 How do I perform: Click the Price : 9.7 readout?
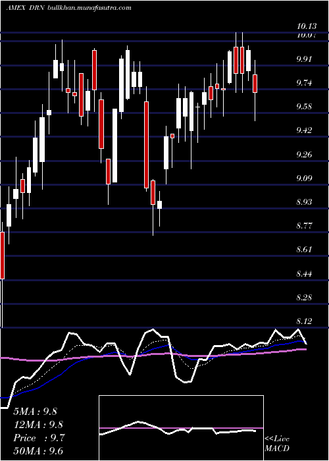pos(38,438)
